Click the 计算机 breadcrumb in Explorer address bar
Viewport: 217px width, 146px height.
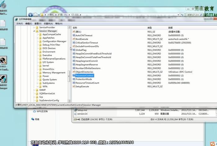pyautogui.click(x=50, y=15)
